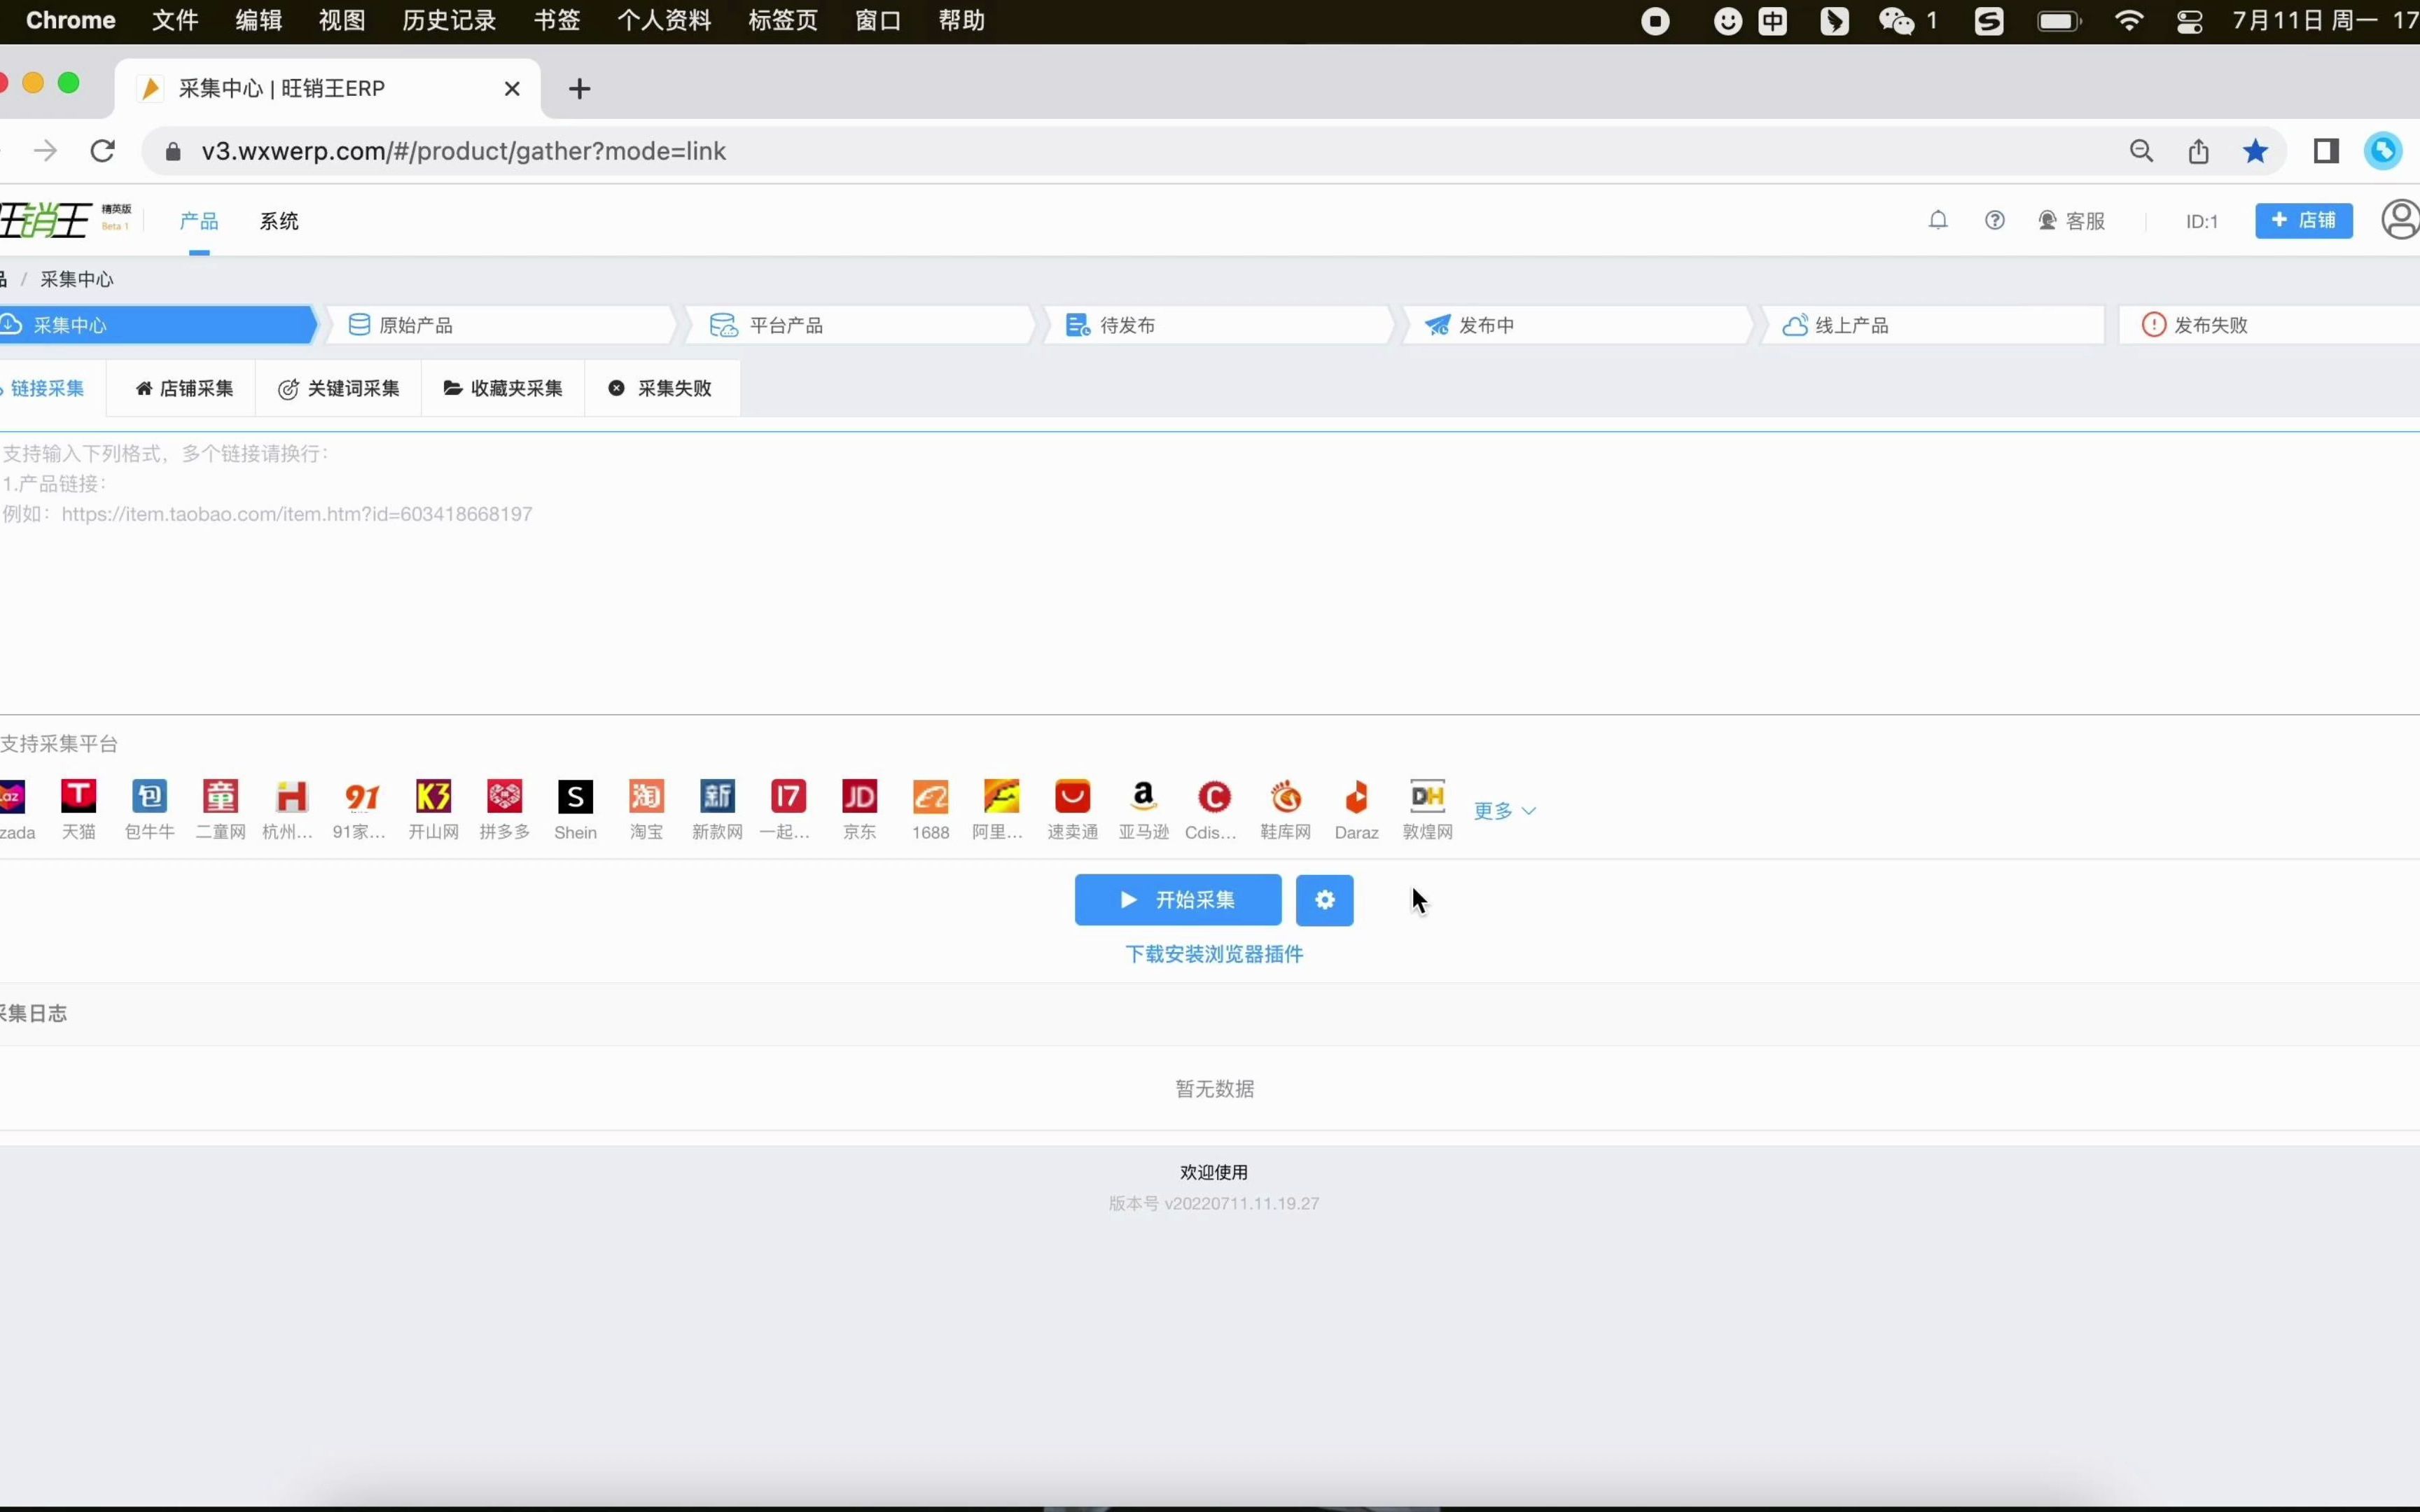The image size is (2420, 1512).
Task: Open the 发布中 step
Action: click(1578, 325)
